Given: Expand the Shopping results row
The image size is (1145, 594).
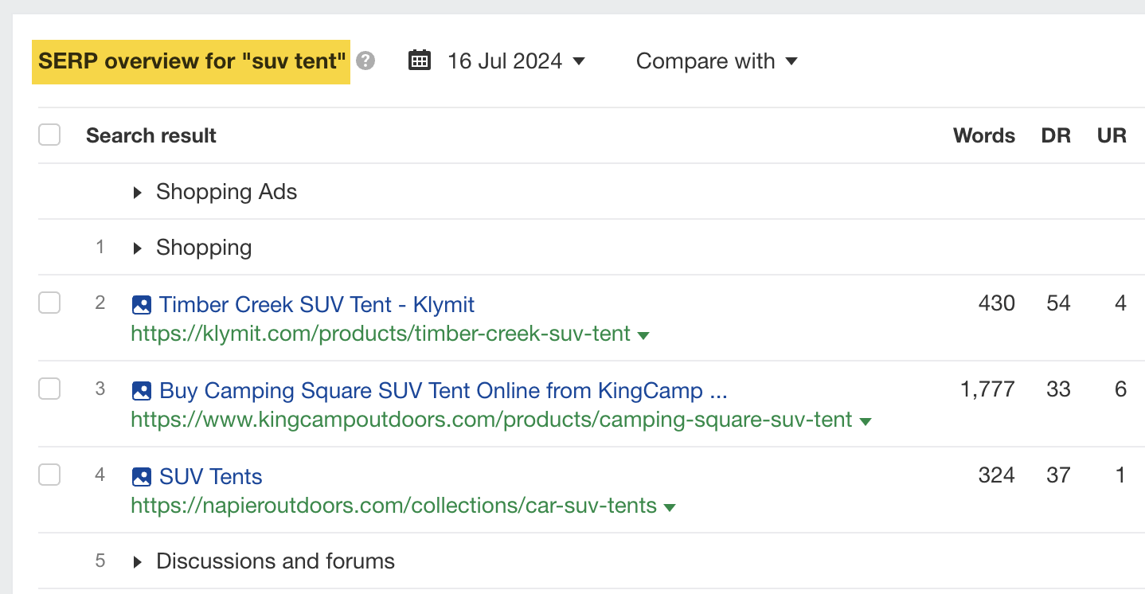Looking at the screenshot, I should pyautogui.click(x=138, y=248).
